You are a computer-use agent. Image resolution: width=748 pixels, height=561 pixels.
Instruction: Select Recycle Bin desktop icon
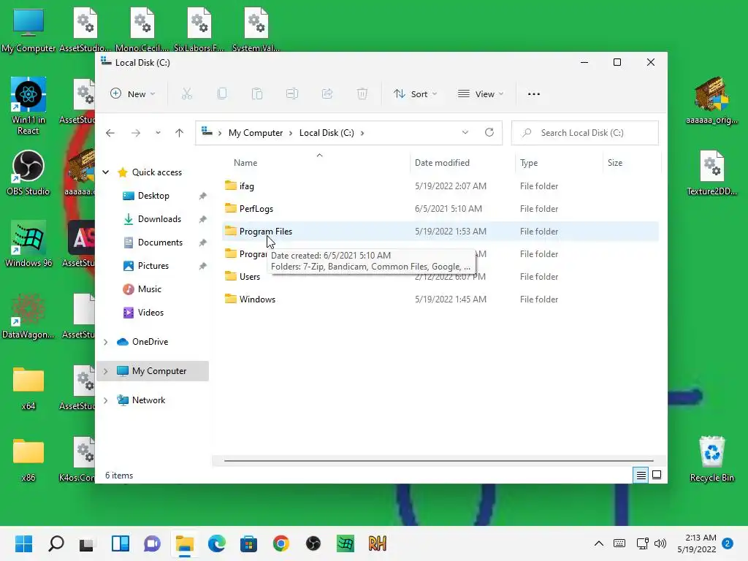711,459
